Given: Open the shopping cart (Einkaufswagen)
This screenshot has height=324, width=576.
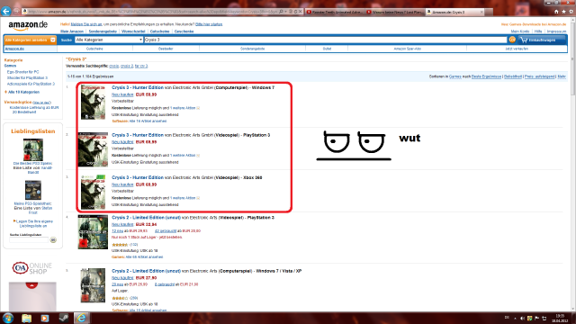Looking at the screenshot, I should pyautogui.click(x=542, y=40).
